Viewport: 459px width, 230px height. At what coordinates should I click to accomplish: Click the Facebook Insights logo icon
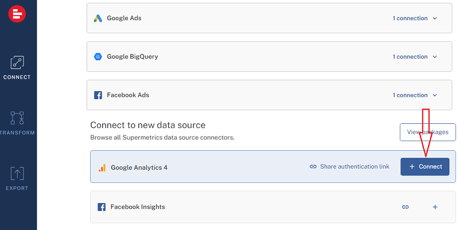[102, 207]
